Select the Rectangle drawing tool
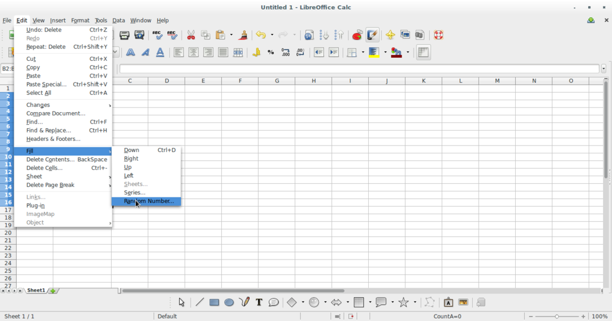 pos(214,303)
